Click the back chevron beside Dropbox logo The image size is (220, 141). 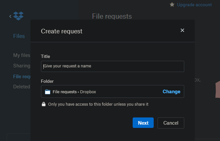pyautogui.click(x=10, y=16)
